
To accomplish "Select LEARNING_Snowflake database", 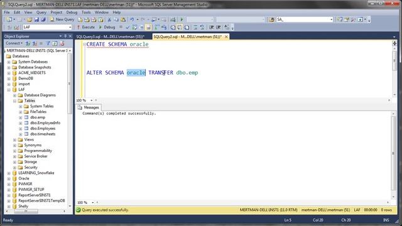I will 36,173.
